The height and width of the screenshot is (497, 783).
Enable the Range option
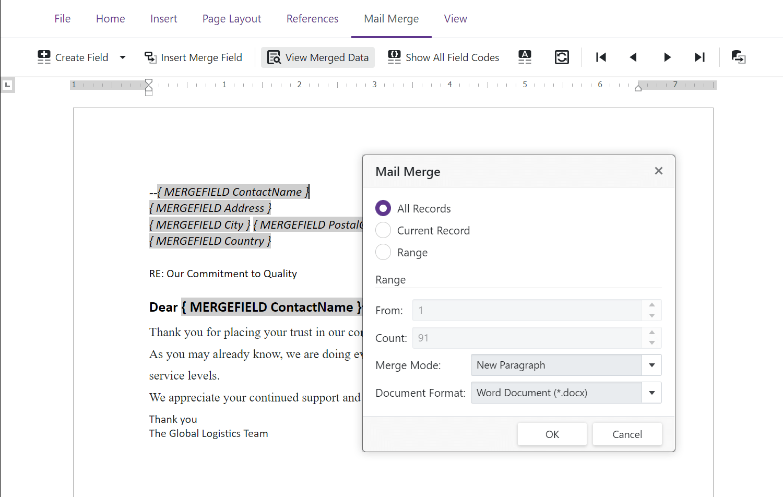383,252
